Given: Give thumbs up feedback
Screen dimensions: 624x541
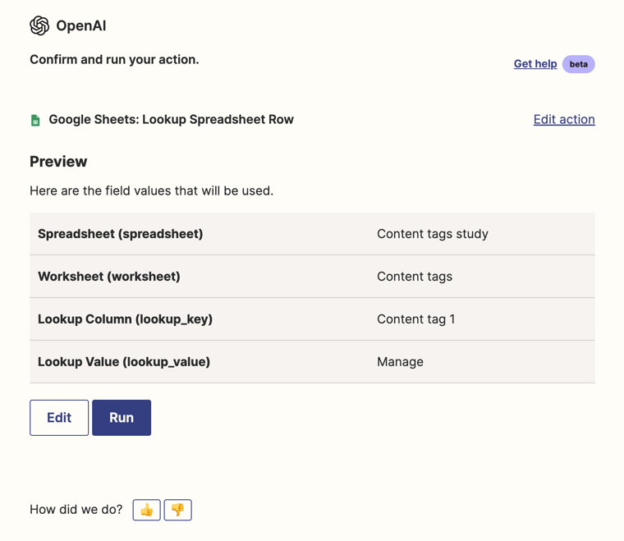Looking at the screenshot, I should click(147, 510).
